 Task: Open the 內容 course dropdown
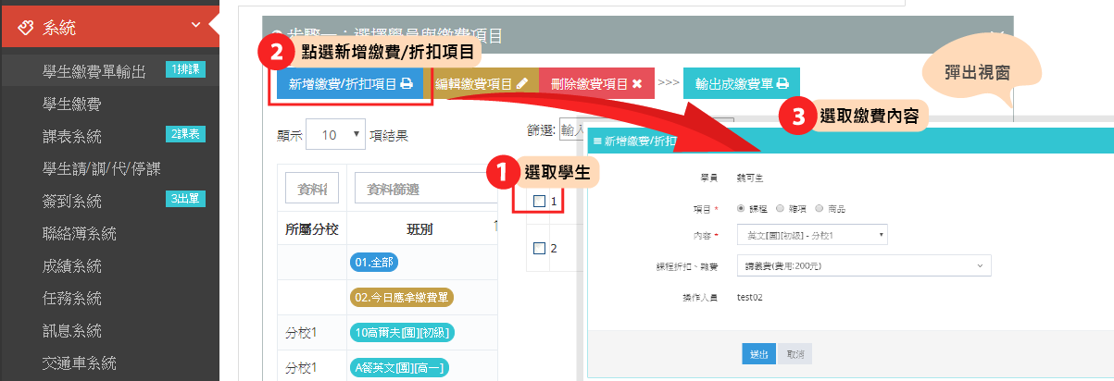tap(812, 236)
